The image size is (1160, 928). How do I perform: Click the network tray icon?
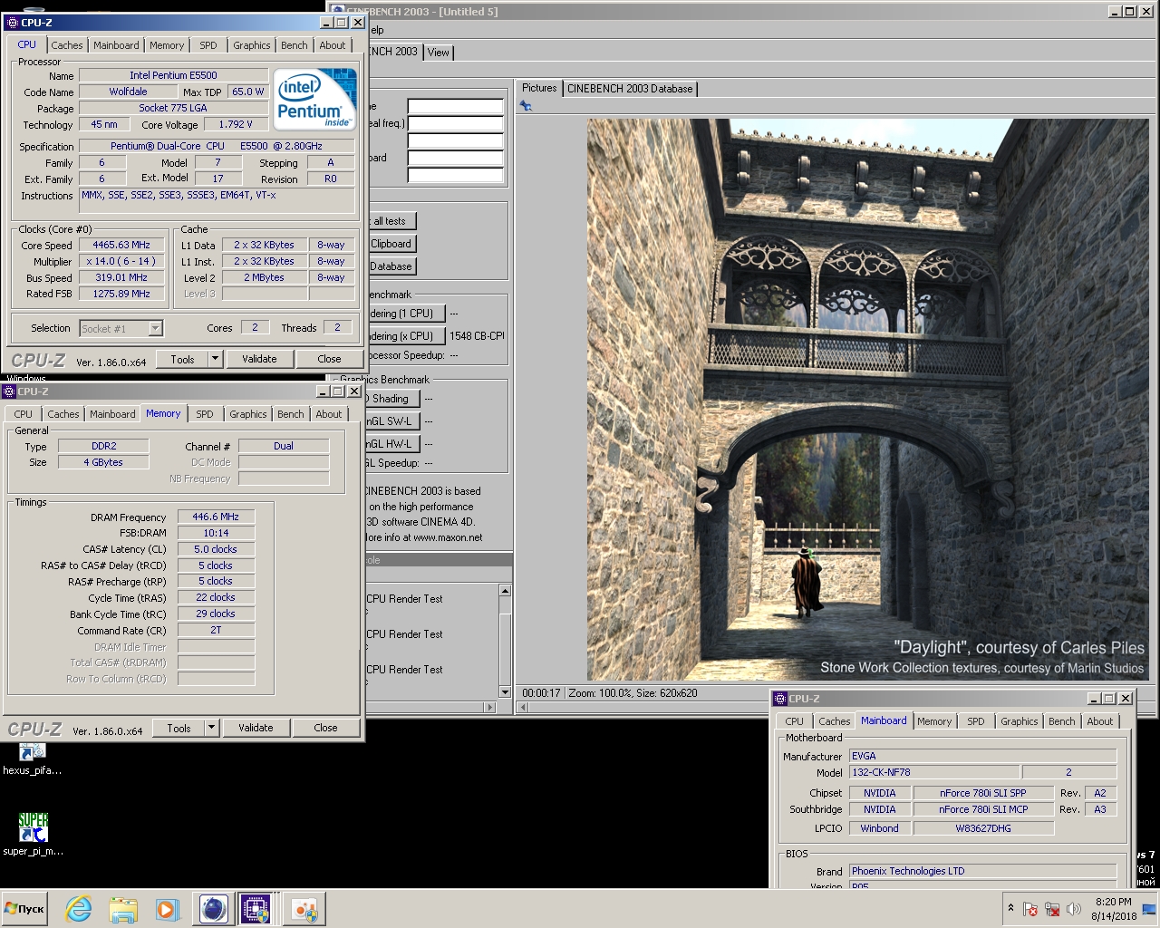[x=1052, y=909]
